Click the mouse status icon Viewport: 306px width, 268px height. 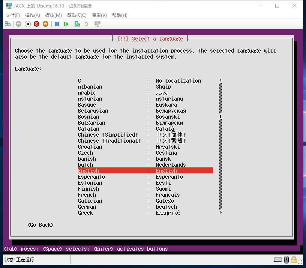(286, 260)
